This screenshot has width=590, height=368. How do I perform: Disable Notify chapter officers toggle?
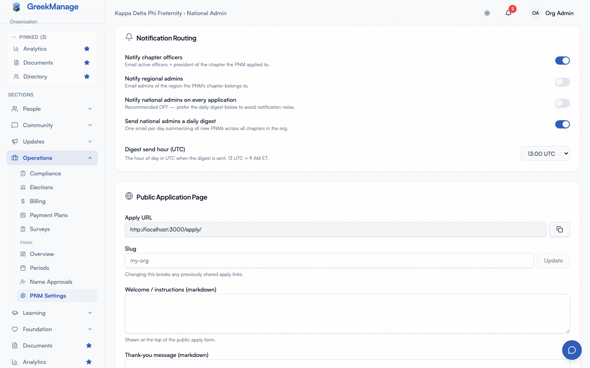click(x=563, y=61)
